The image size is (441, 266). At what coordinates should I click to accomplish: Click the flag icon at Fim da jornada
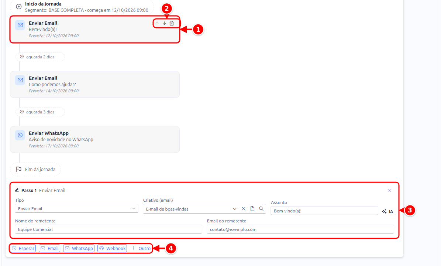[x=18, y=169]
